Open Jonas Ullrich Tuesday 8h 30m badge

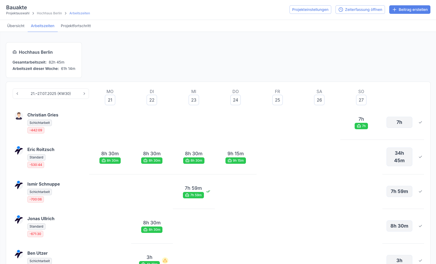(x=152, y=230)
